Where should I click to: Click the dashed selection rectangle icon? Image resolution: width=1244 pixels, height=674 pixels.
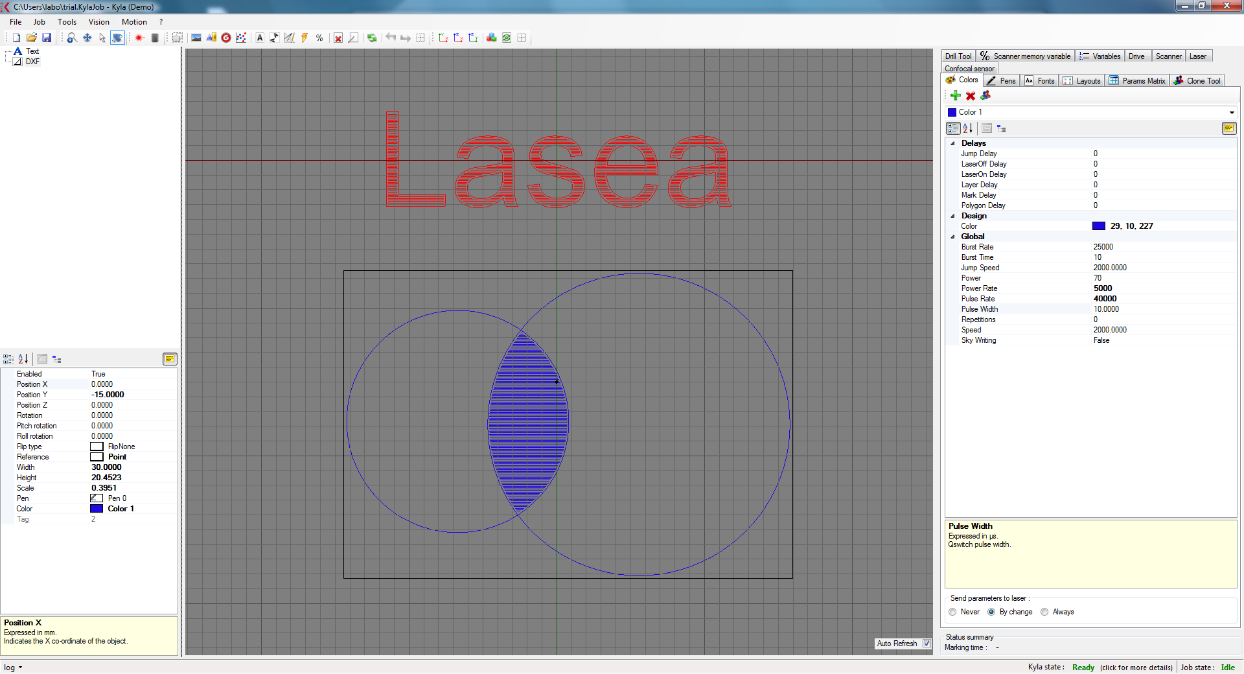[177, 38]
